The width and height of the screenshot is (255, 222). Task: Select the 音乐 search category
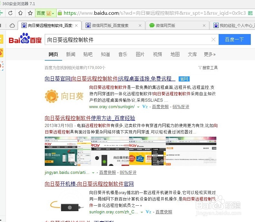coord(123,54)
